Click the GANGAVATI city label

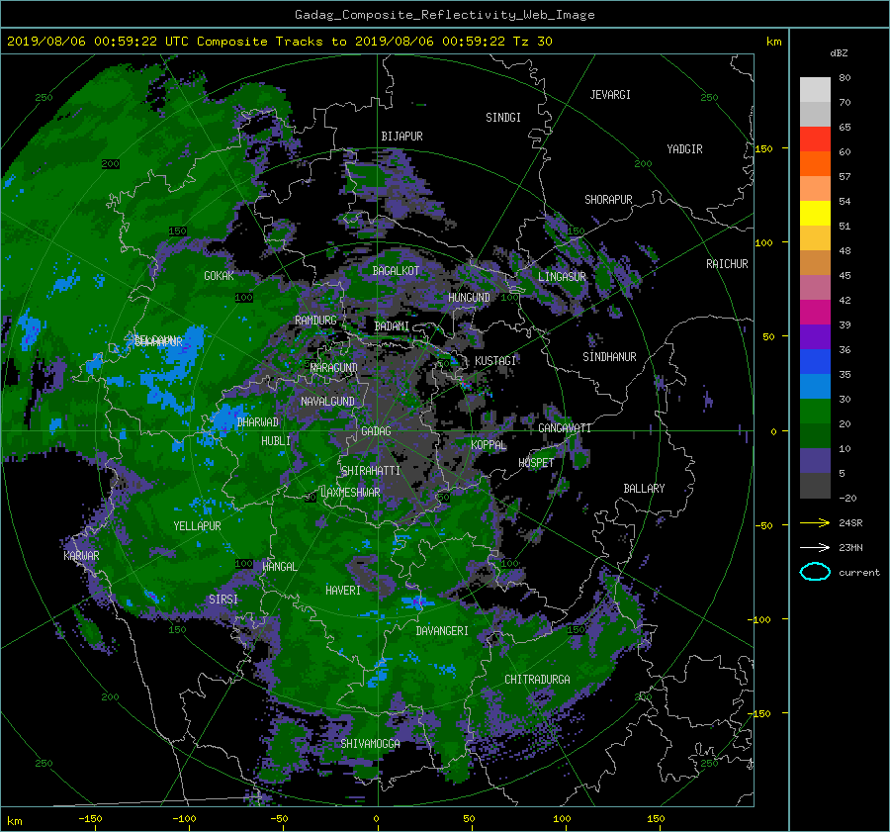pos(565,428)
